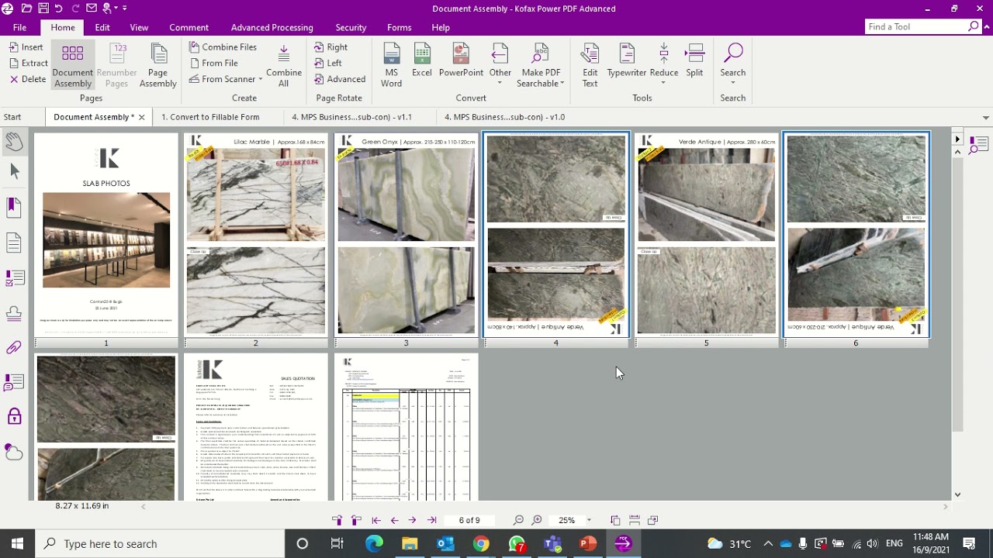This screenshot has height=558, width=993.
Task: Expand the Make PDF Searchable dropdown
Action: pos(562,84)
